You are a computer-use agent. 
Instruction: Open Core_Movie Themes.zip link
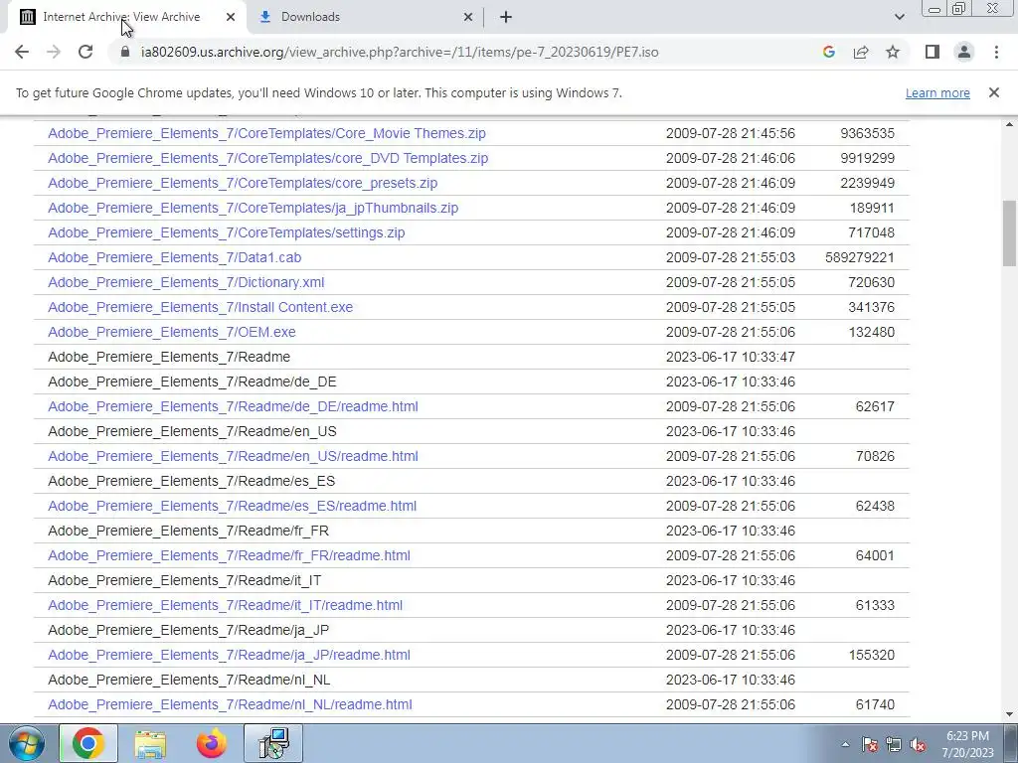(x=266, y=133)
